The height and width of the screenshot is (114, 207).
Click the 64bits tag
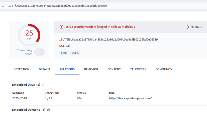pos(75,53)
